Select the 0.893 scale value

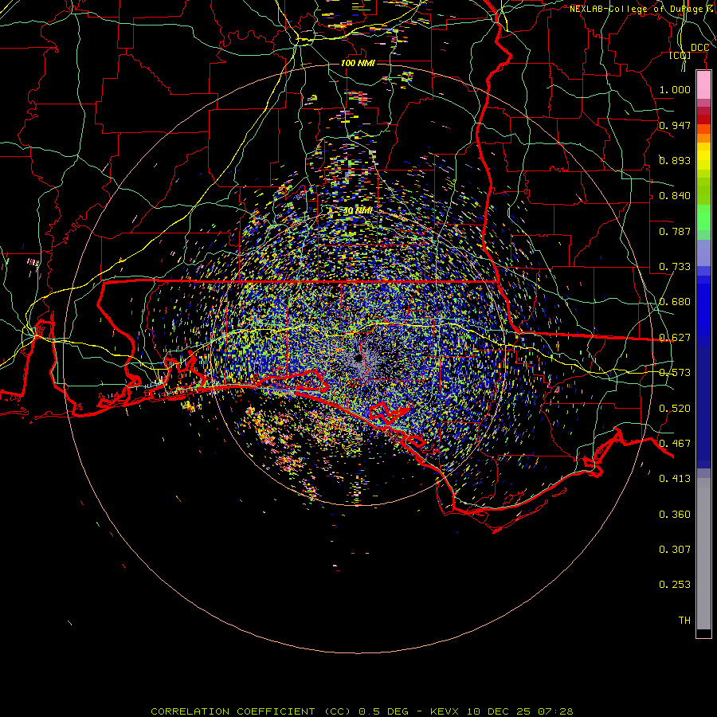coord(675,160)
